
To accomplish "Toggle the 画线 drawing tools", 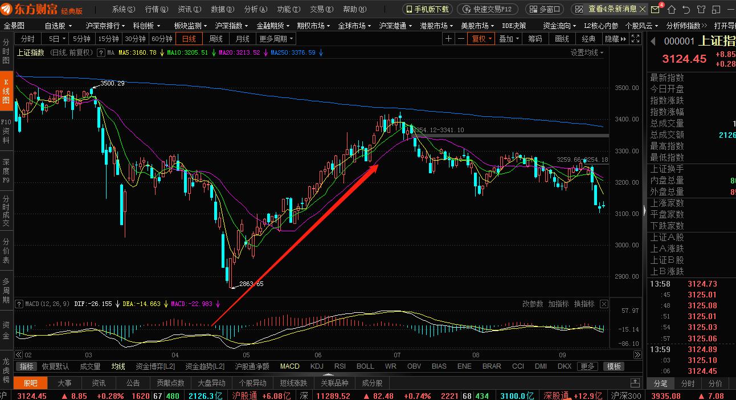I will (562, 38).
